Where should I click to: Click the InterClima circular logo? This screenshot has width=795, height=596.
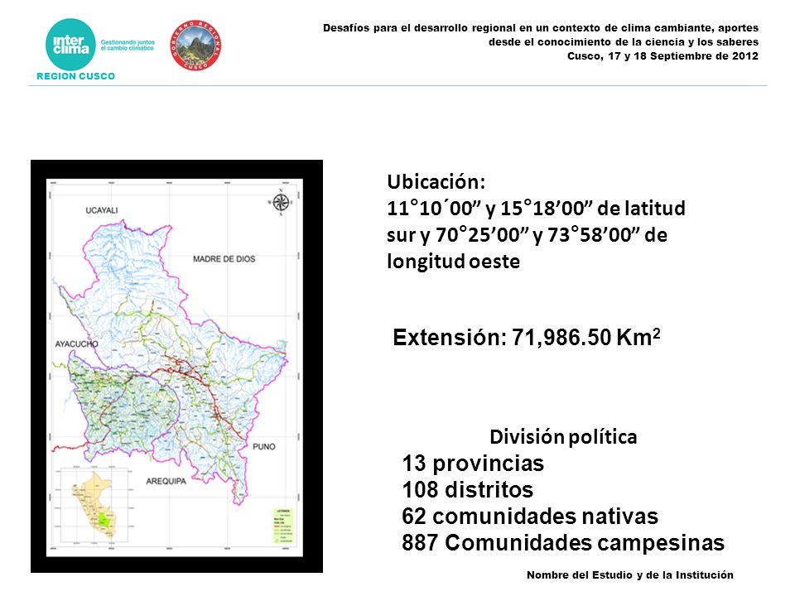[70, 45]
